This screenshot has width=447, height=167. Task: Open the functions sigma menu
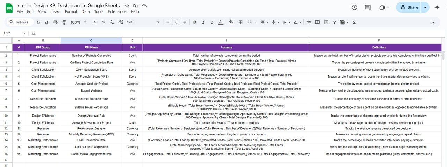click(x=354, y=22)
